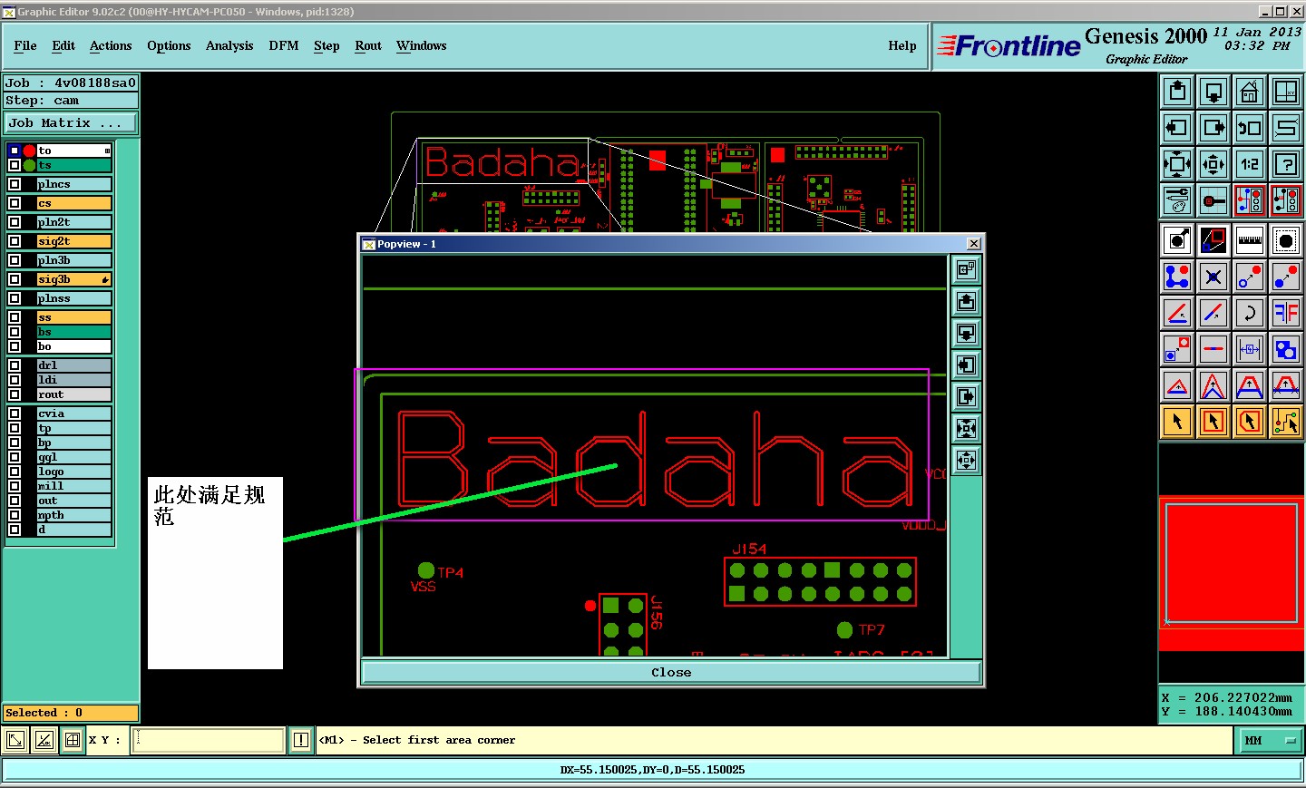The height and width of the screenshot is (788, 1306).
Task: Open the tools and palette settings icon
Action: pyautogui.click(x=1177, y=200)
